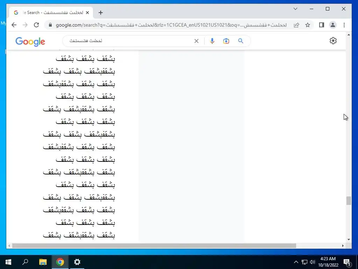Screen dimensions: 358x269
Task: Minimize the Chrome window
Action: click(312, 9)
